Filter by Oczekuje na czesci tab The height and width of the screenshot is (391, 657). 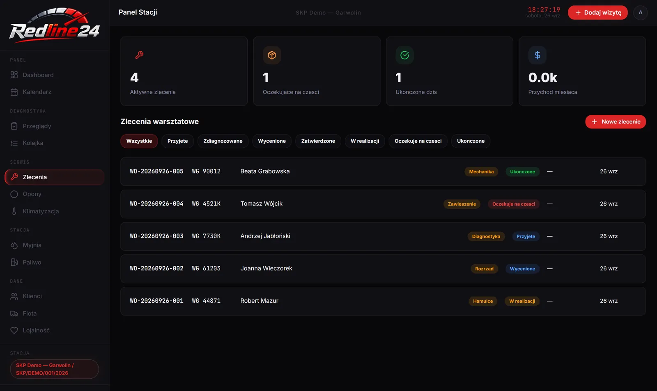point(418,141)
